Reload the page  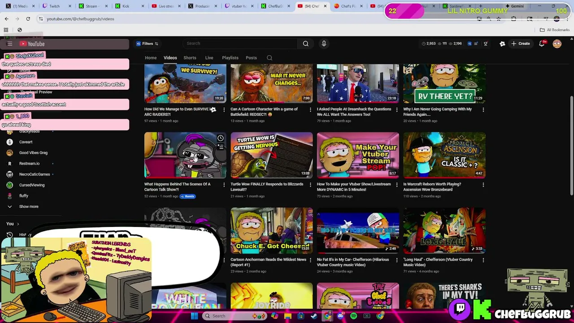(28, 19)
